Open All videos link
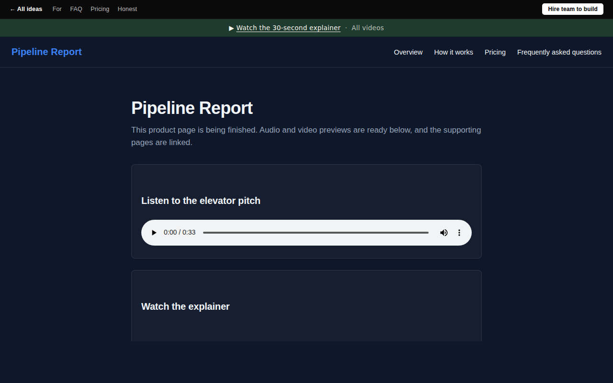 (x=368, y=28)
